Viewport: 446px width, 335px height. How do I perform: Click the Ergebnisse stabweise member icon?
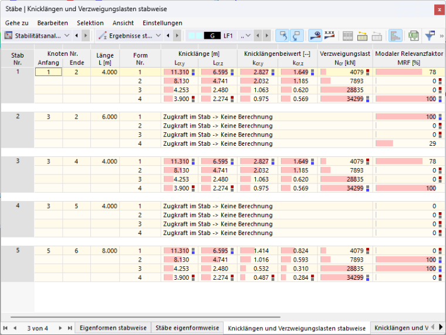pos(102,36)
